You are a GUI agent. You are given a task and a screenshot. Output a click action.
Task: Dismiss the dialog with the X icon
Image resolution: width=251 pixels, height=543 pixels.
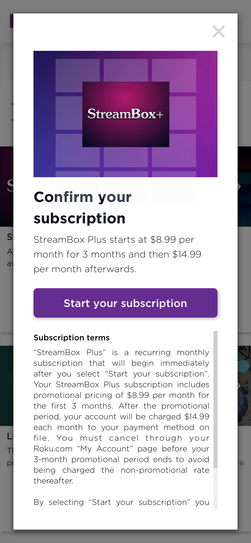(x=219, y=32)
